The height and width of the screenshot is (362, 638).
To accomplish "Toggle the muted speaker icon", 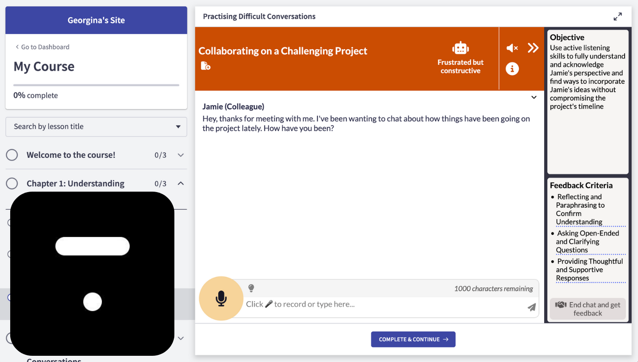I will (512, 48).
